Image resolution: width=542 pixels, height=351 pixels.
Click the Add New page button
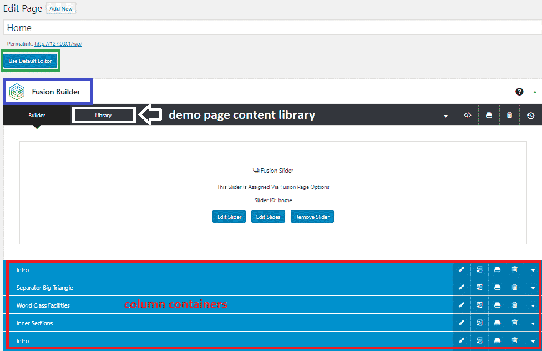[x=61, y=9]
